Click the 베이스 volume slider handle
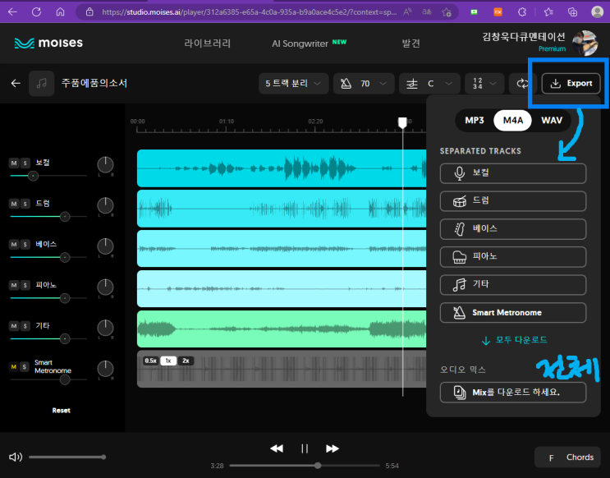 (x=65, y=257)
